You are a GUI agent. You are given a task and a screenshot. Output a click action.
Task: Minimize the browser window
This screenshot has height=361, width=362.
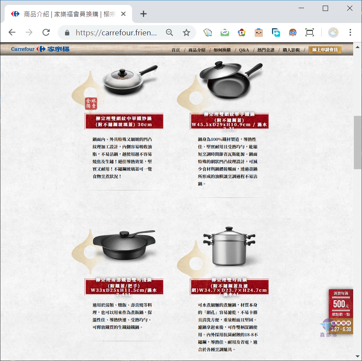tap(301, 8)
